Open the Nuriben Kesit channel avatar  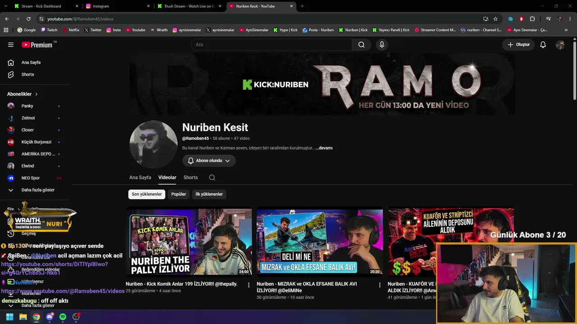pyautogui.click(x=153, y=144)
